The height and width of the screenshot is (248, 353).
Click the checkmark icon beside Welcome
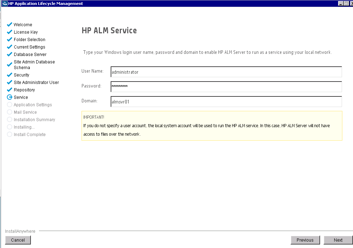pyautogui.click(x=10, y=24)
